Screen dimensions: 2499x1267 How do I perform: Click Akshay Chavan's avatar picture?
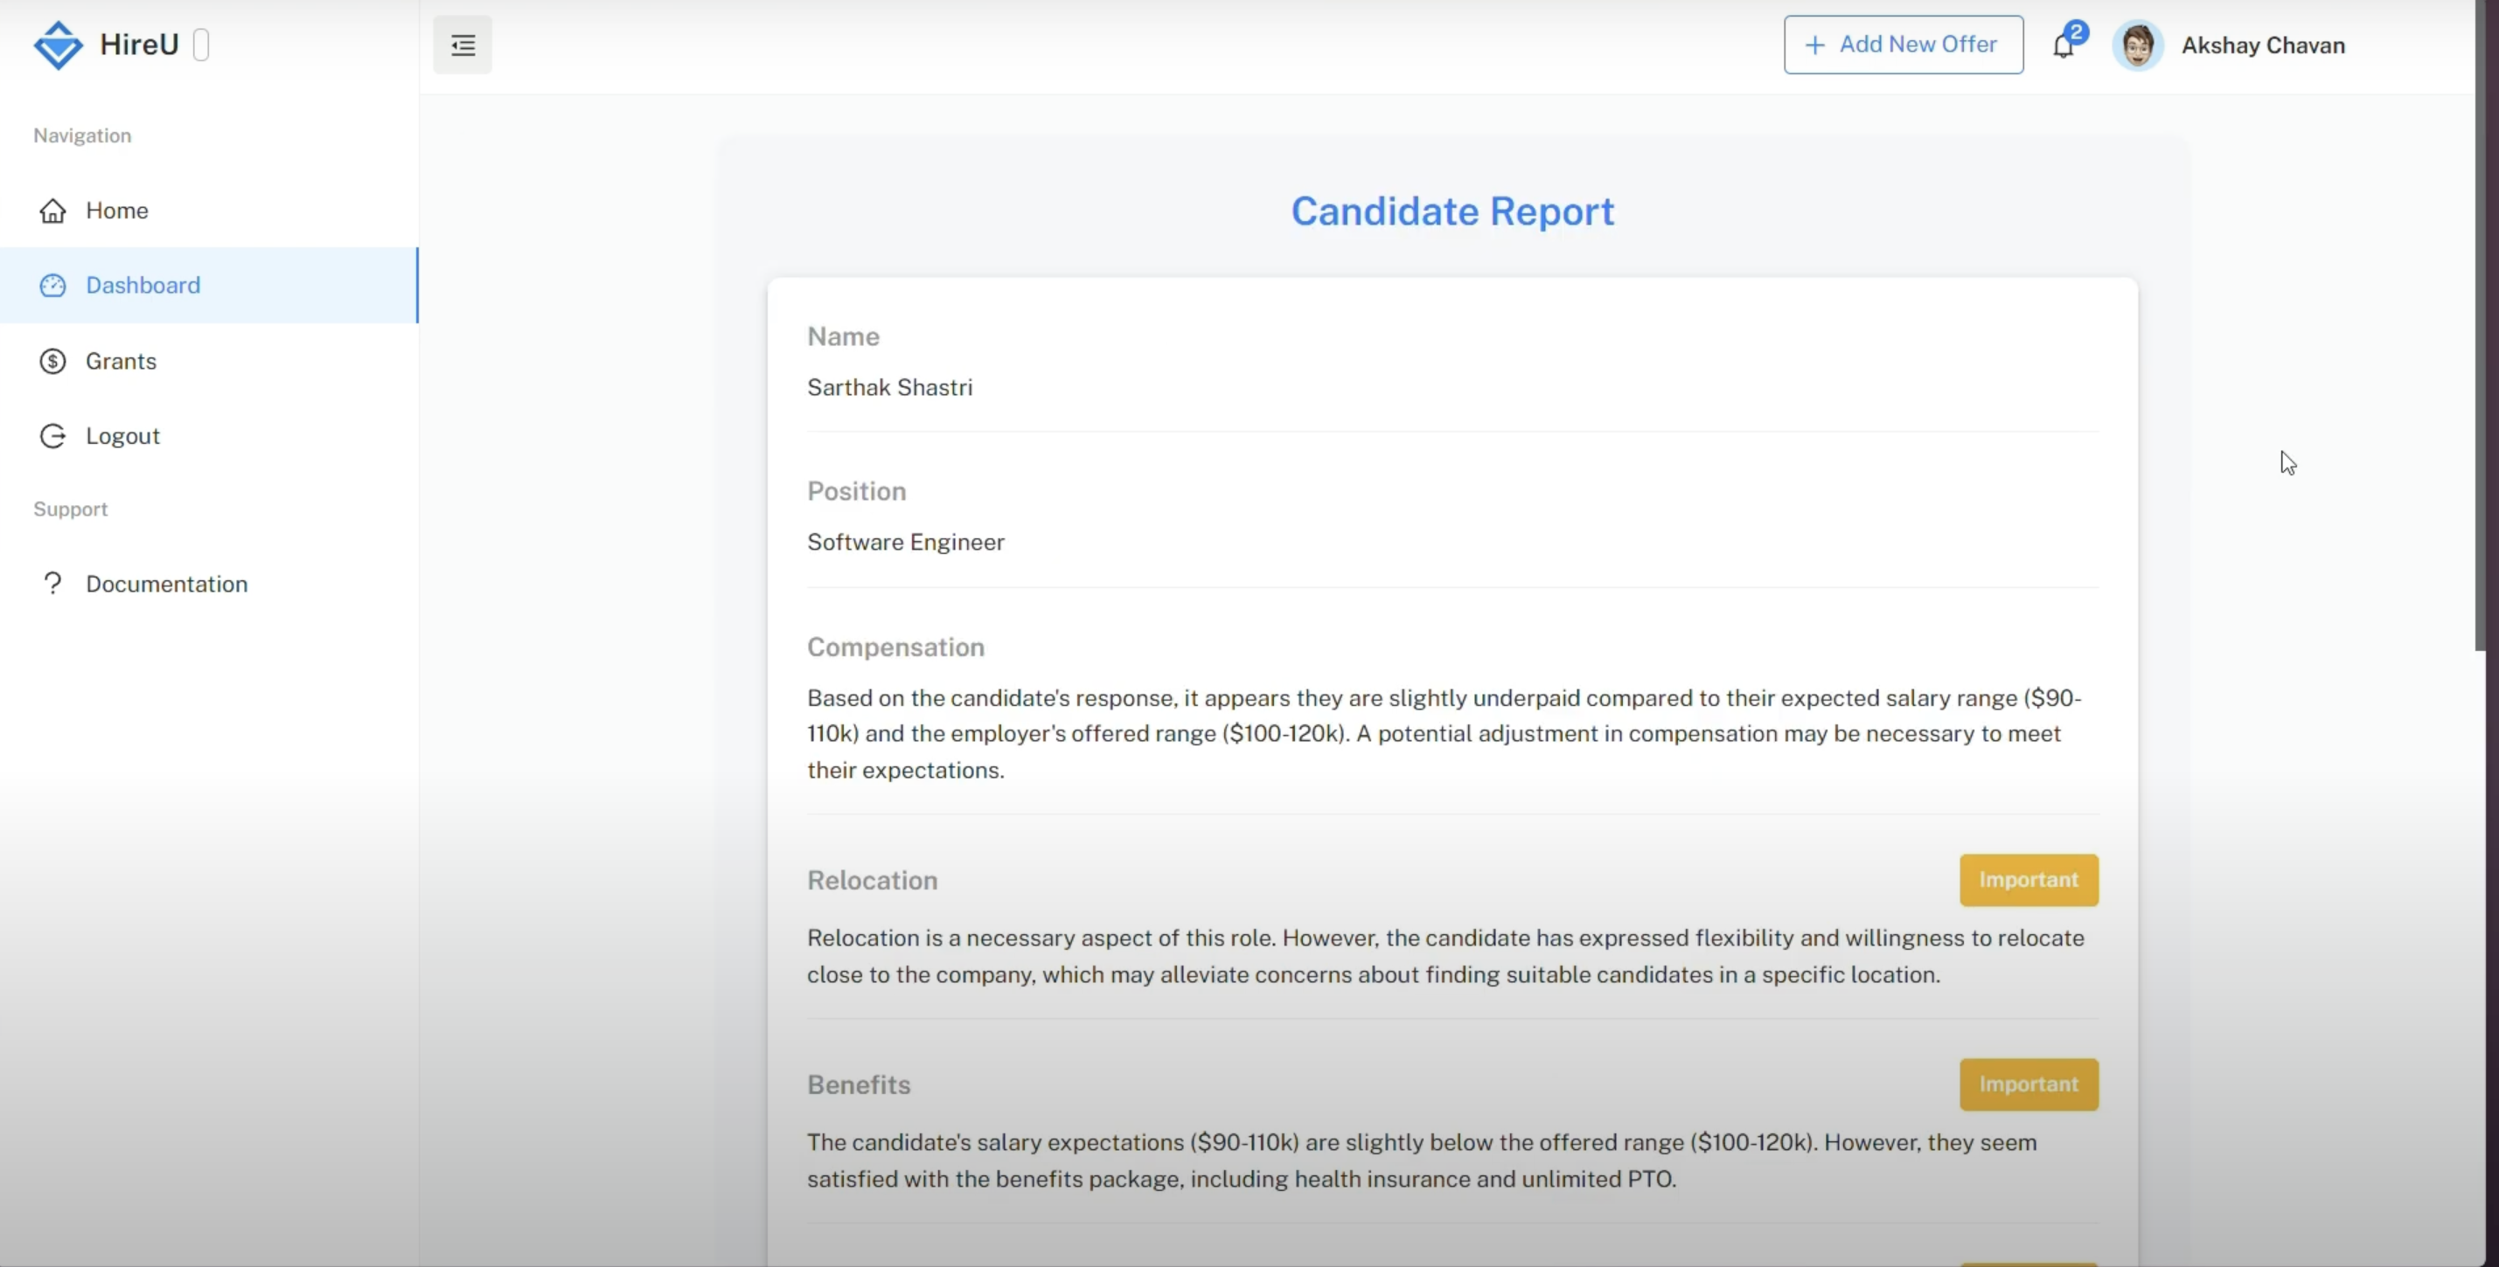[2137, 45]
